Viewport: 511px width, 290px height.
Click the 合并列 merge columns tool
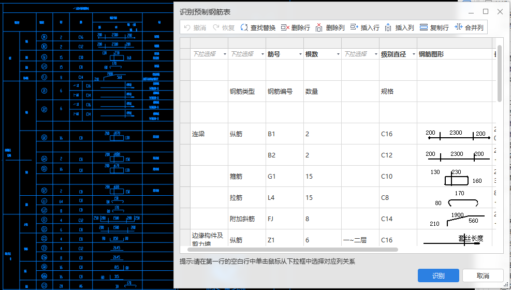(469, 27)
